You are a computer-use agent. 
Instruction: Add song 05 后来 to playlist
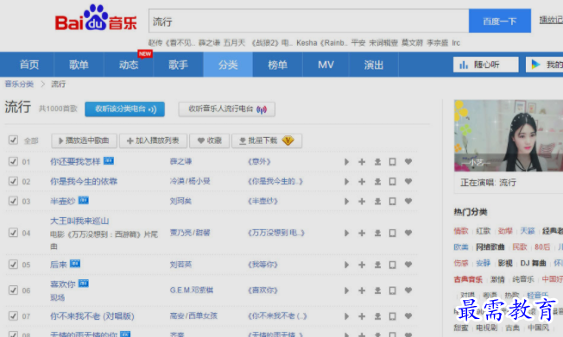pos(362,265)
